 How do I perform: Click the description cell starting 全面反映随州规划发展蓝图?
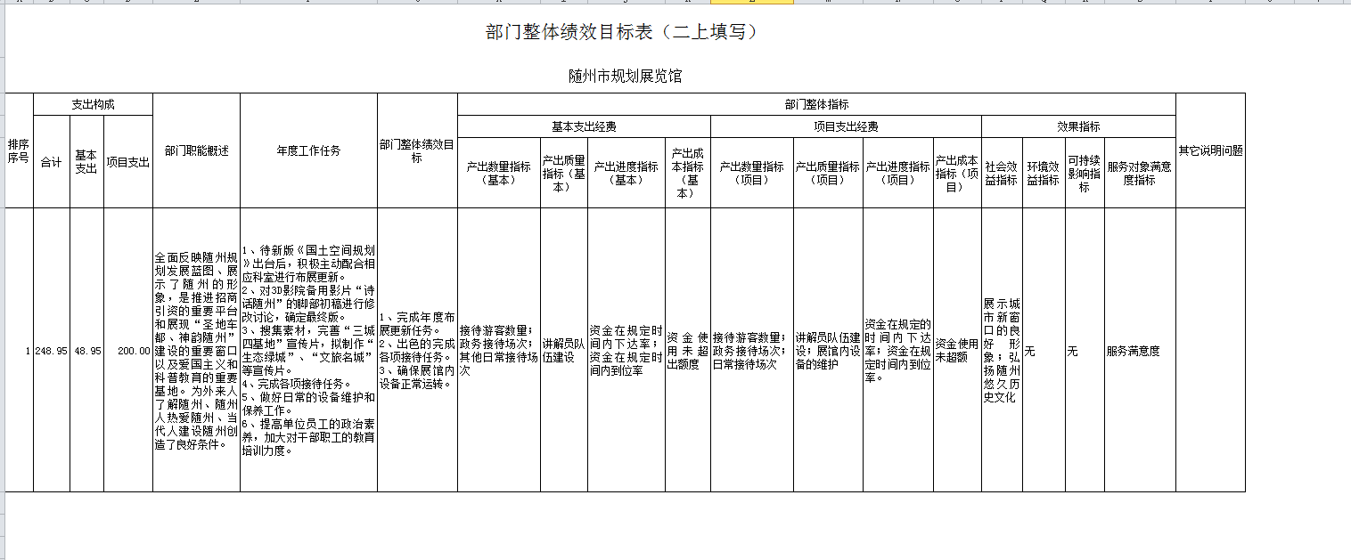pos(196,350)
